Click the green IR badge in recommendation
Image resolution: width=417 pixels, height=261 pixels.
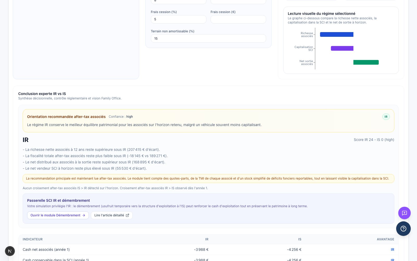click(x=386, y=117)
